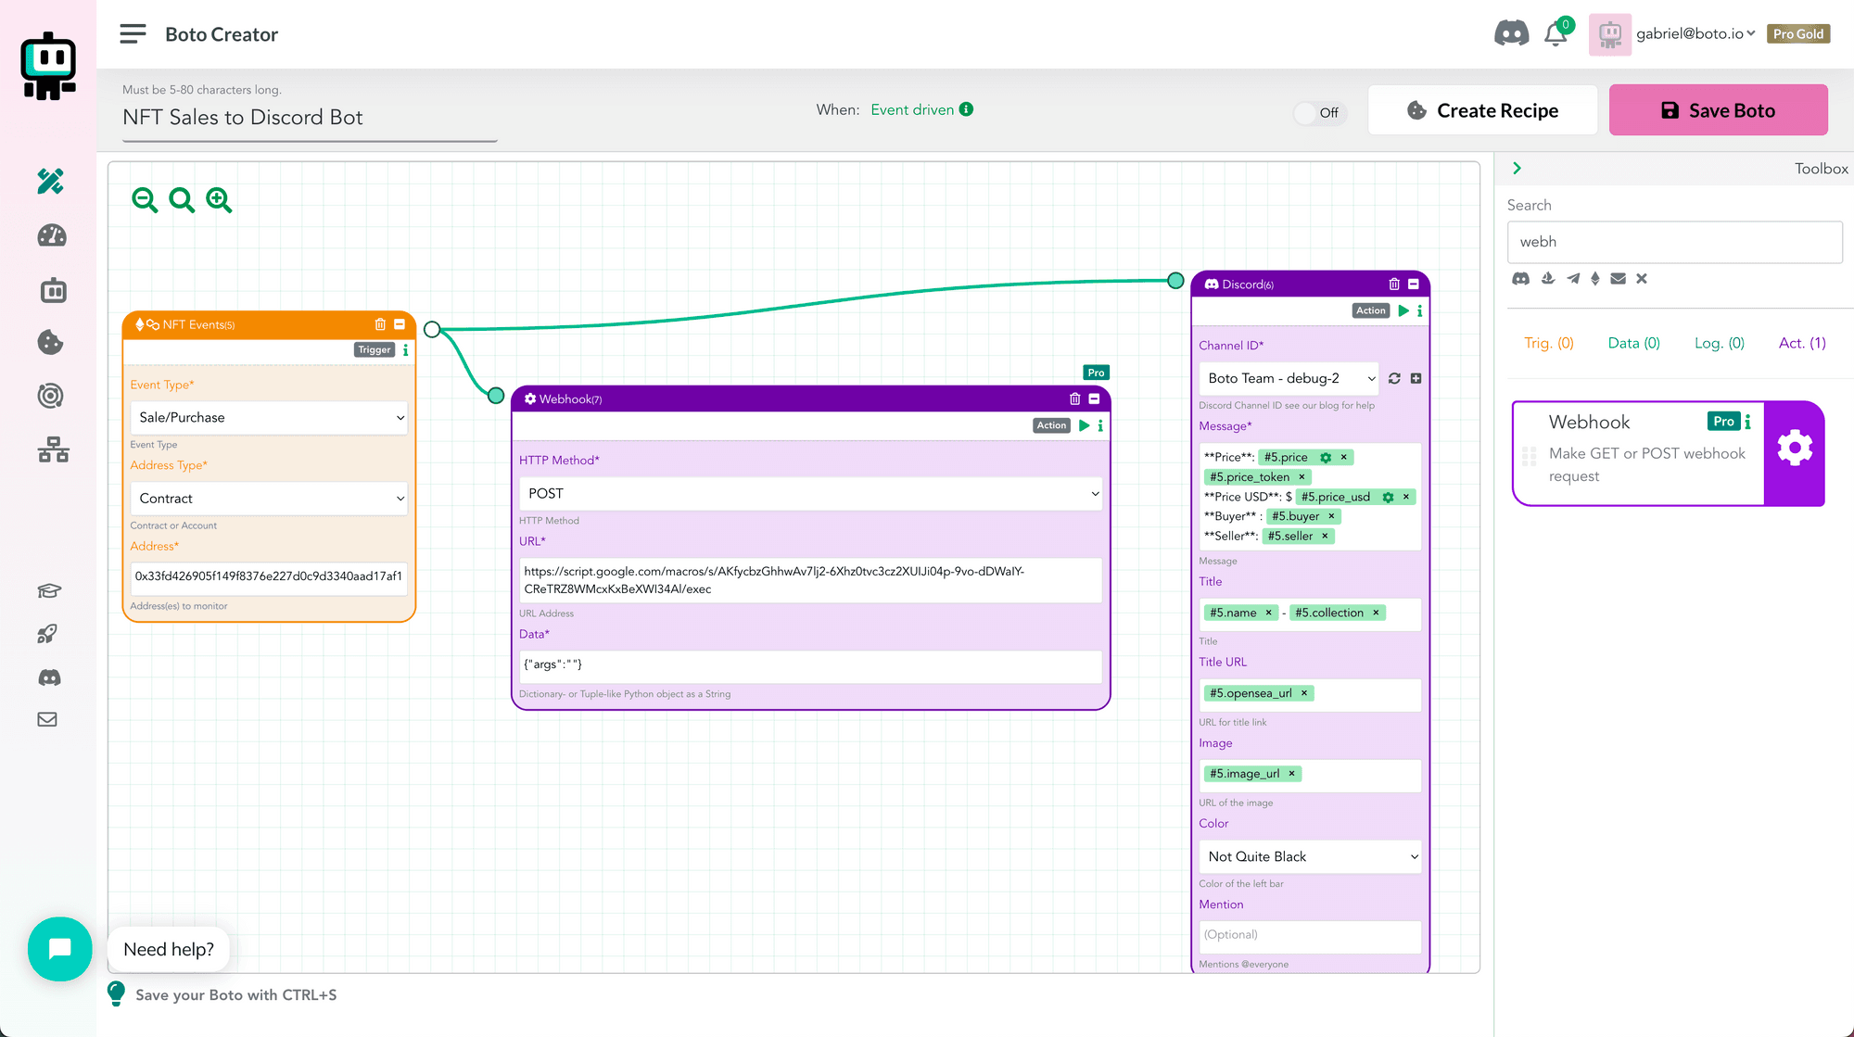Refresh the Discord channel list
The height and width of the screenshot is (1037, 1854).
pyautogui.click(x=1394, y=378)
